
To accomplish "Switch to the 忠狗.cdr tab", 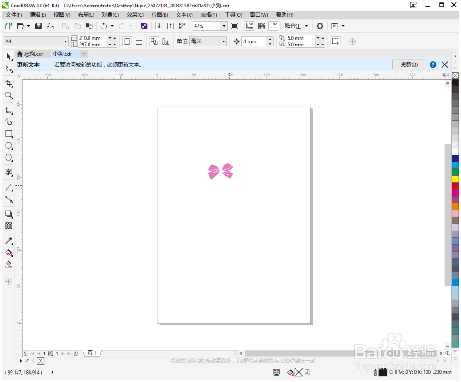I will tap(33, 54).
